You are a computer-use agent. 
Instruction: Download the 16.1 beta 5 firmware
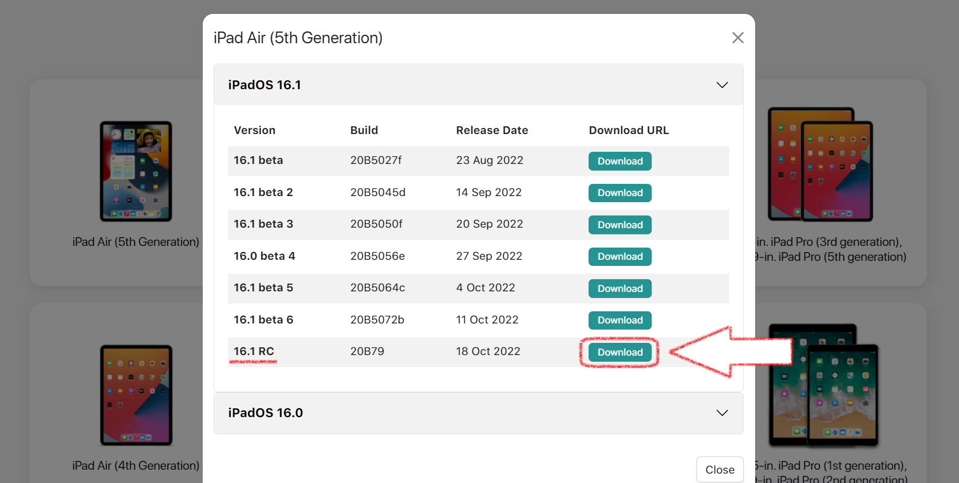pyautogui.click(x=620, y=289)
